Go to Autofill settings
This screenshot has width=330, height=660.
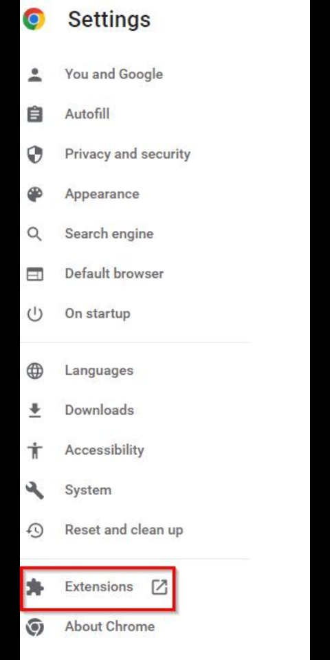click(x=87, y=114)
